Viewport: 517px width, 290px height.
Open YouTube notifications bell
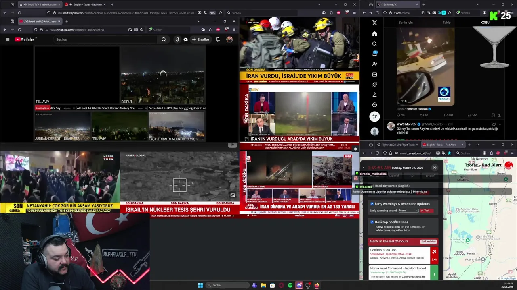(x=218, y=39)
